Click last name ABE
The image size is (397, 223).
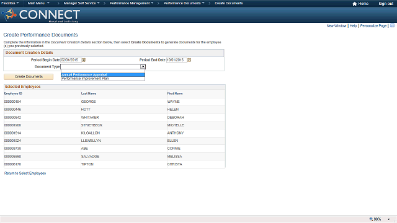(84, 149)
